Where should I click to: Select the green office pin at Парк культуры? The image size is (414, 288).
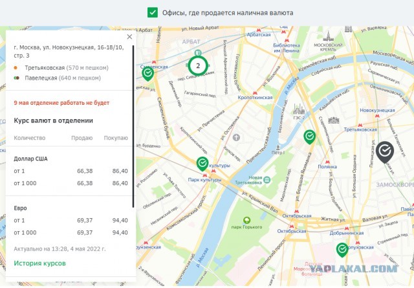[x=202, y=164]
